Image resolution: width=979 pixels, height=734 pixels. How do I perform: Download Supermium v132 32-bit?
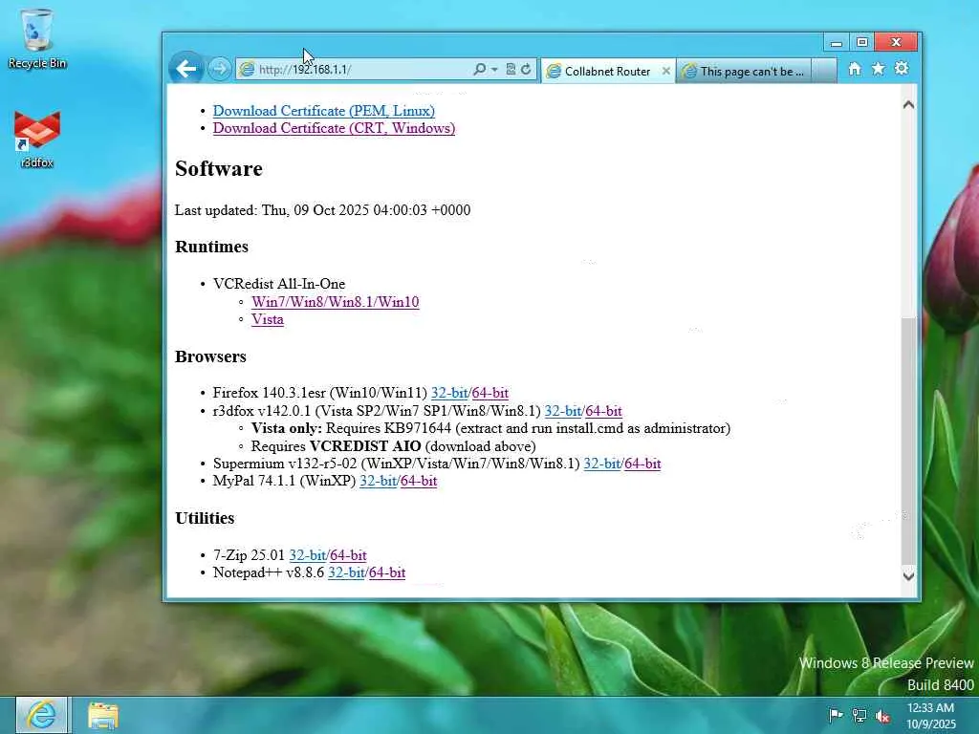coord(602,464)
